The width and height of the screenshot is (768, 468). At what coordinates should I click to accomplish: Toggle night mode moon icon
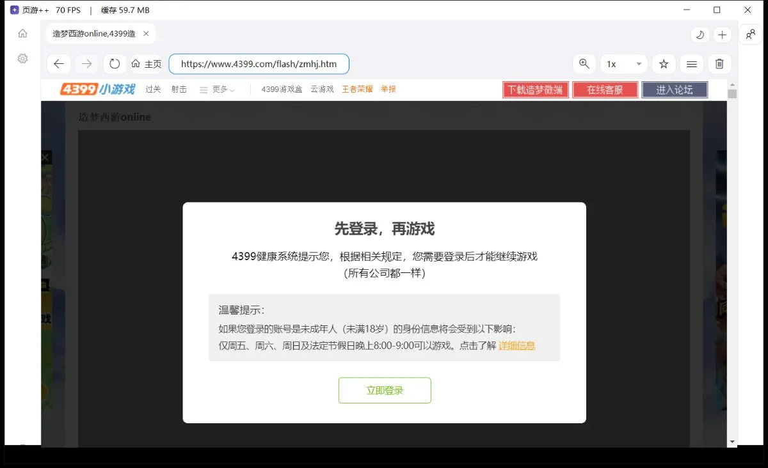point(700,35)
